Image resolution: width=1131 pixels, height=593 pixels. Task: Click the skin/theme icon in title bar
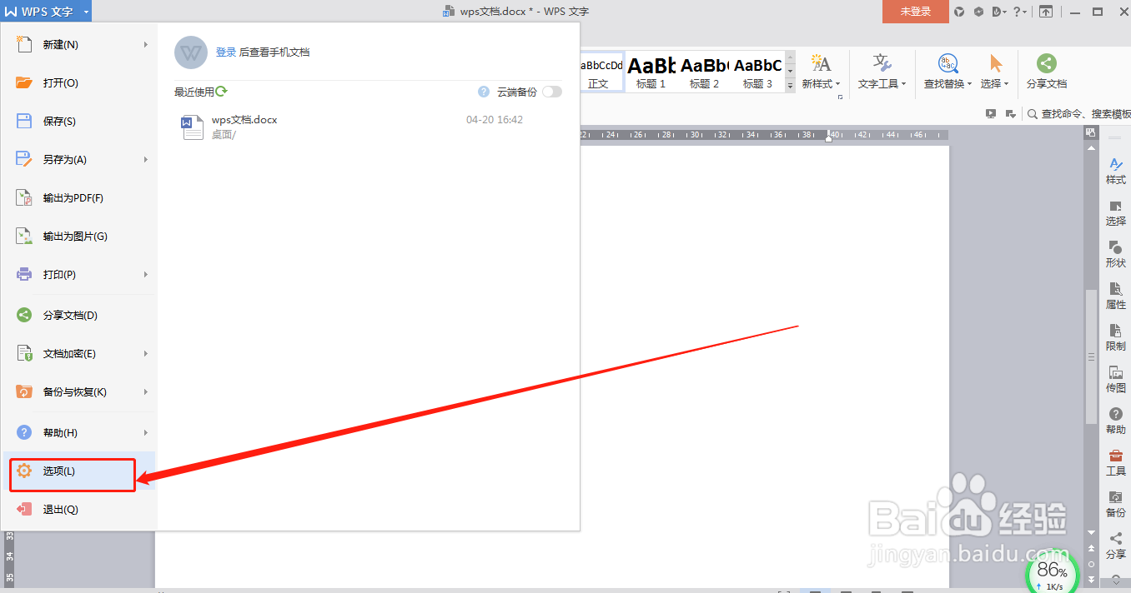(x=959, y=12)
